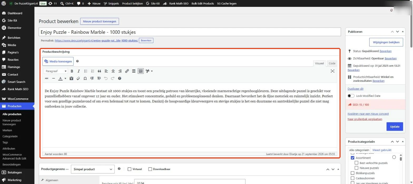Align text left in the description editor
The height and width of the screenshot is (184, 413).
click(106, 71)
